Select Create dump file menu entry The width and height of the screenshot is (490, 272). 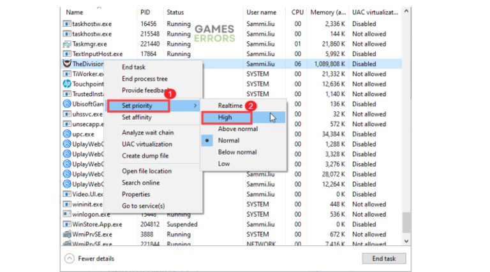145,155
